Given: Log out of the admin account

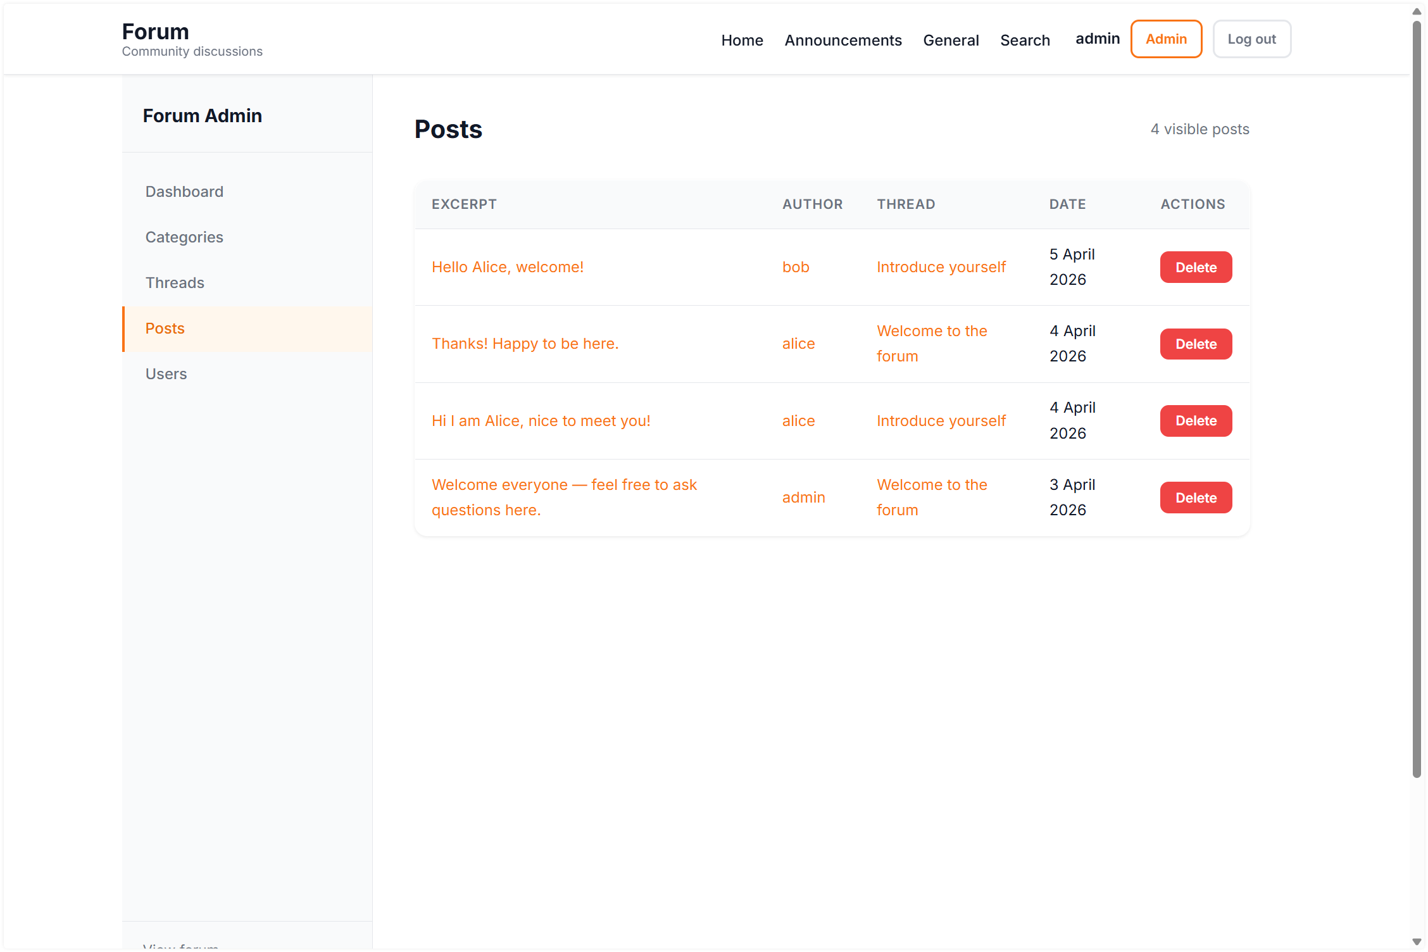Looking at the screenshot, I should 1251,39.
